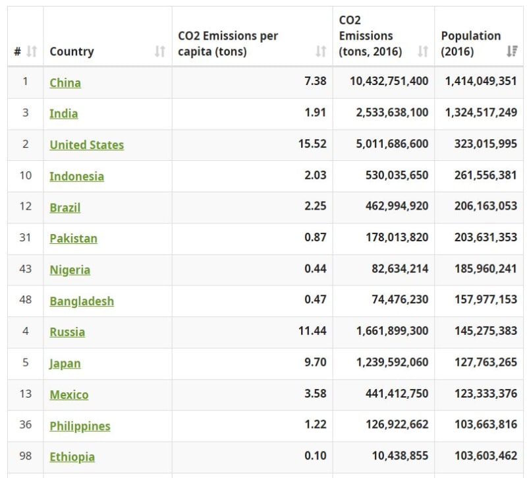527x478 pixels.
Task: Select Brazil's emissions 462,994,920
Action: tap(397, 206)
